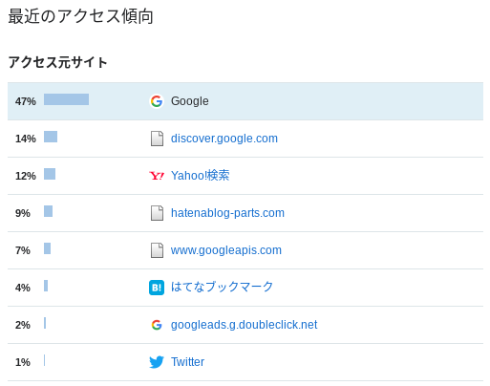This screenshot has width=490, height=386.
Task: Select the Google source name text
Action: 190,101
